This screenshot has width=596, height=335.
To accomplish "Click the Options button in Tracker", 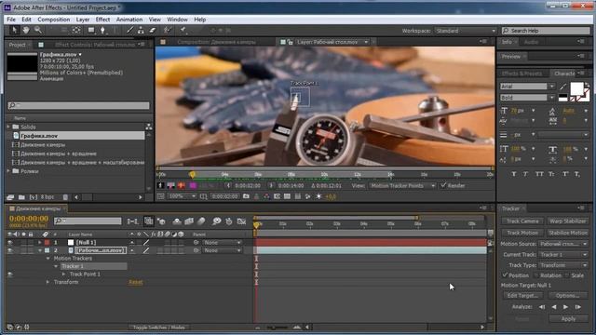I will (567, 296).
